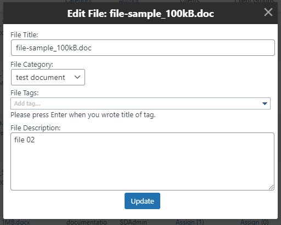Click the textarea resize grip corner
281x225 pixels.
click(271, 187)
